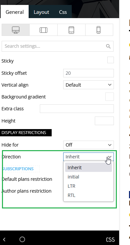Viewport: 130px width, 245px height.
Task: Click the CSS label in bottom bar
Action: coord(110,239)
